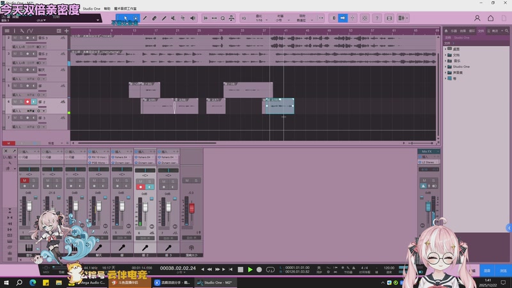Switch to the 效果 browser tab
512x288 pixels.
[463, 31]
